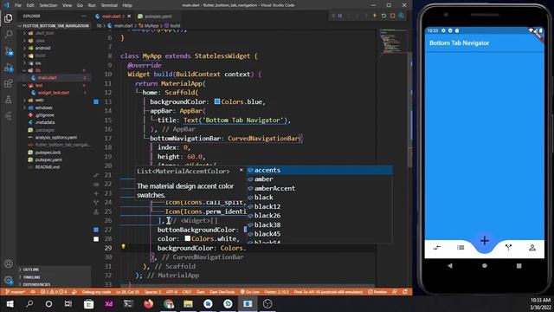Open Adobe XD from the taskbar
Screen dimensions: 554x312
click(x=108, y=304)
